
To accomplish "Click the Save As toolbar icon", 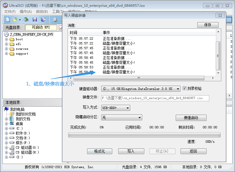I will pyautogui.click(x=43, y=20).
